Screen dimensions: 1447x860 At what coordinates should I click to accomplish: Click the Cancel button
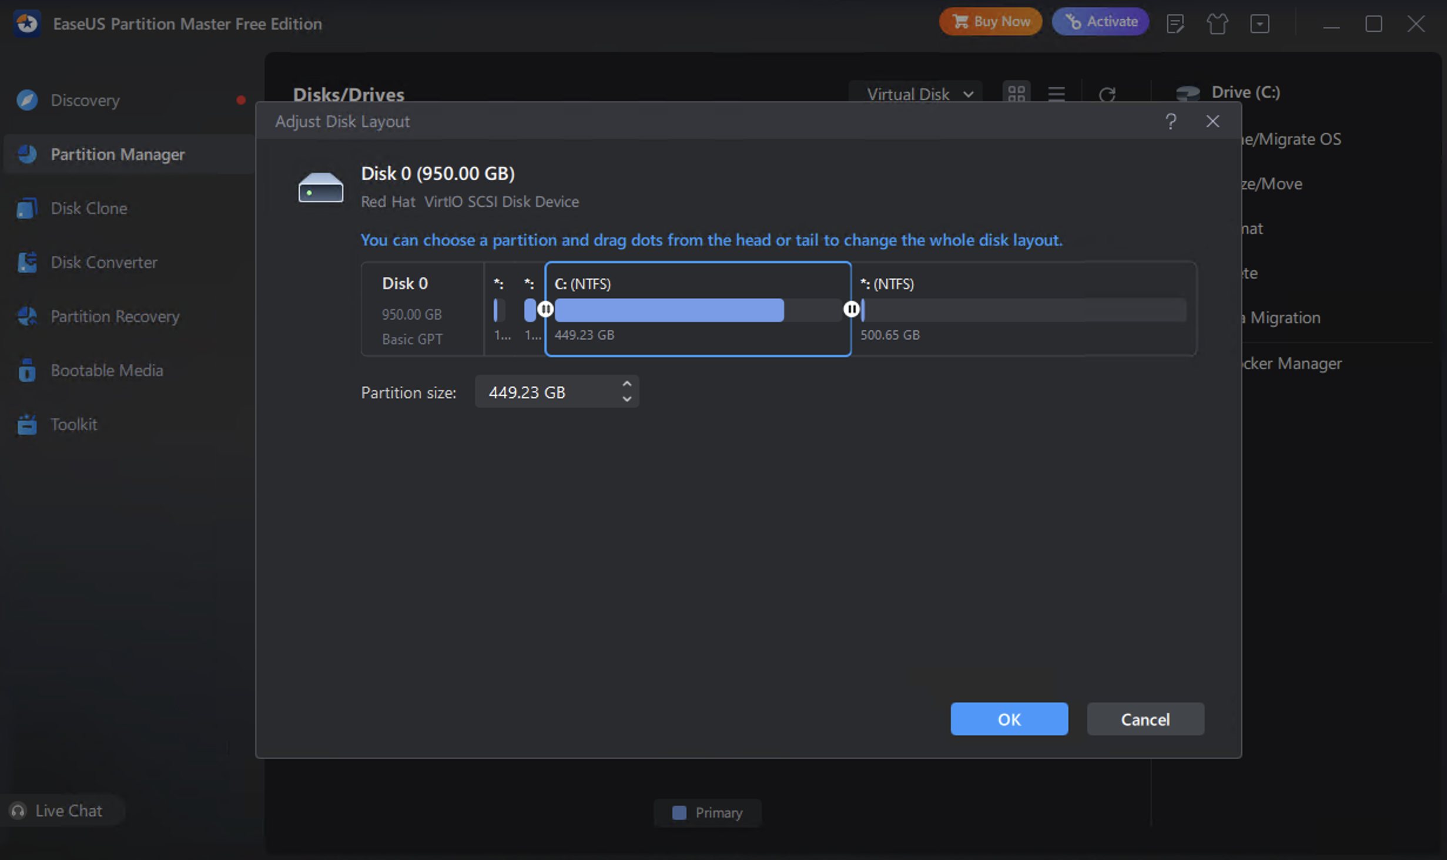(1145, 719)
